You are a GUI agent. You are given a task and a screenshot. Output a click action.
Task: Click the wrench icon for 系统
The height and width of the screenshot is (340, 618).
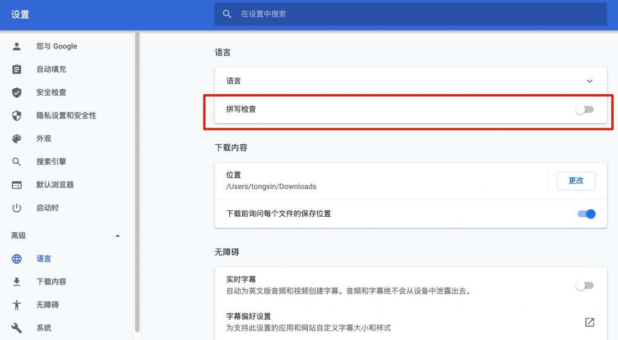(16, 328)
